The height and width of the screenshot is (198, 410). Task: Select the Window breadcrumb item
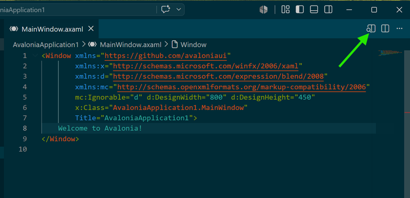[x=194, y=45]
